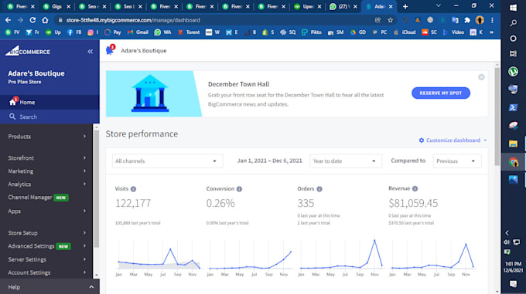Open the iCloud bookmark
Image resolution: width=526 pixels, height=294 pixels.
[x=405, y=32]
